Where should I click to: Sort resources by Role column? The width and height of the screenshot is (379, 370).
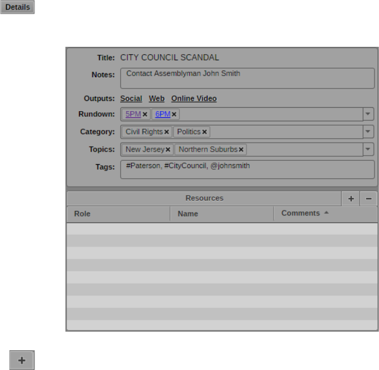118,214
